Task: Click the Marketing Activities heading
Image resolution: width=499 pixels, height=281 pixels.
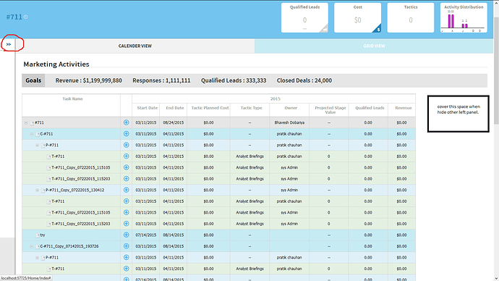Action: tap(56, 64)
